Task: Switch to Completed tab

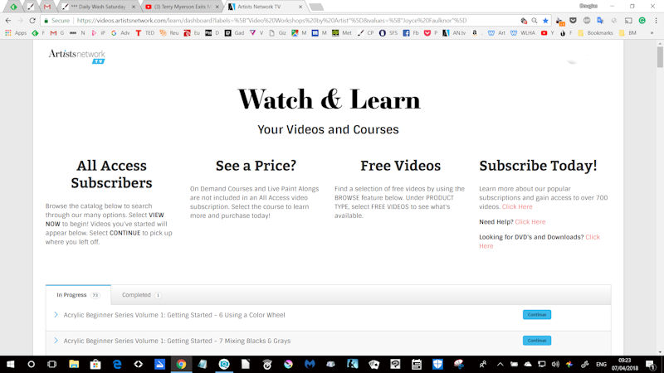Action: coord(141,295)
